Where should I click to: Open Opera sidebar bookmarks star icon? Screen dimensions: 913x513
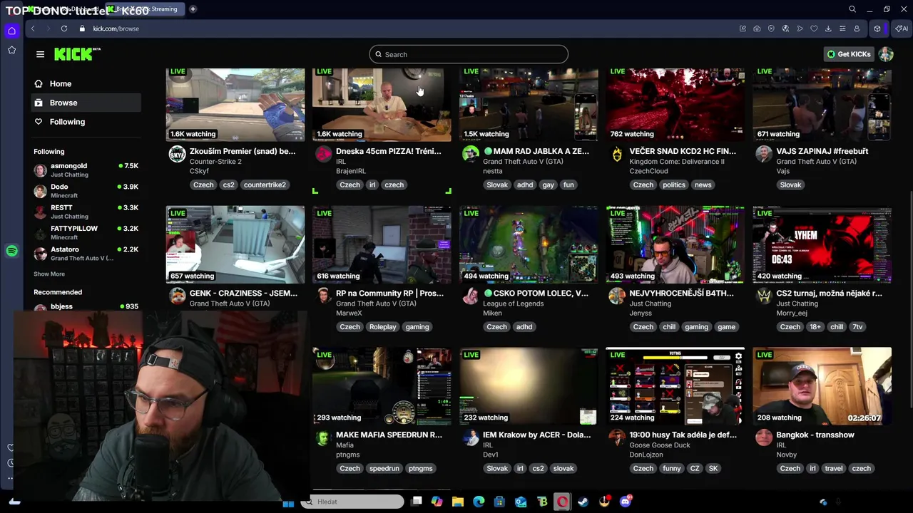coord(11,50)
